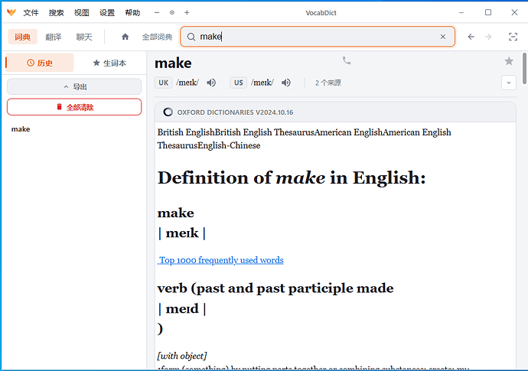Navigate forward with the right arrow

pos(488,37)
